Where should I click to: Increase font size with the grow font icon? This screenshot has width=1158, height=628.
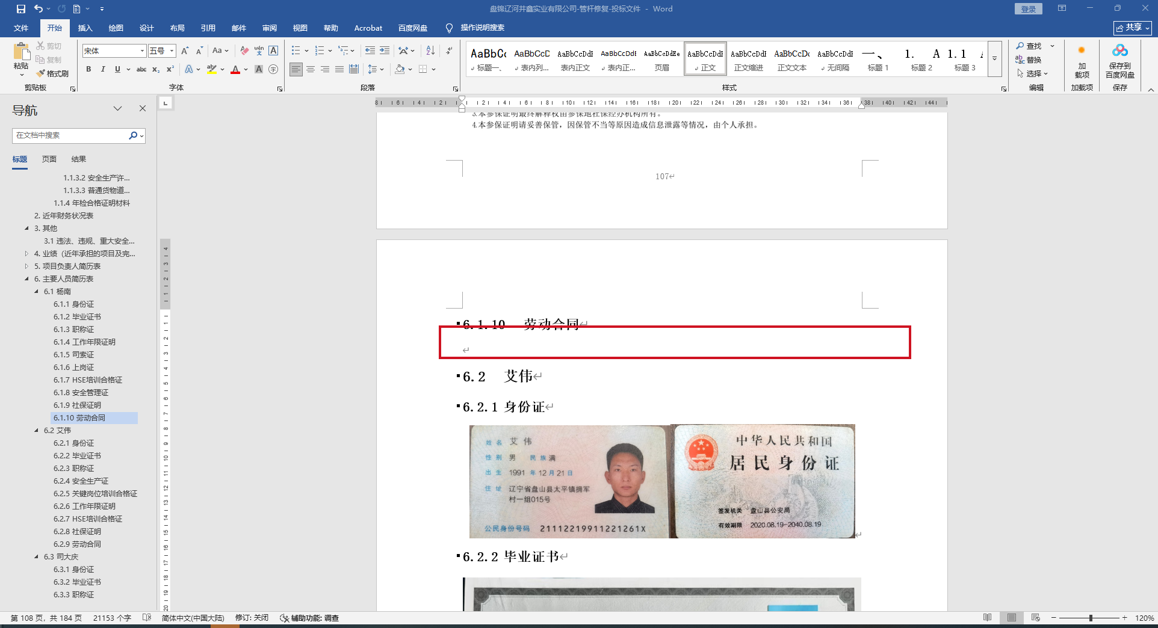[185, 51]
